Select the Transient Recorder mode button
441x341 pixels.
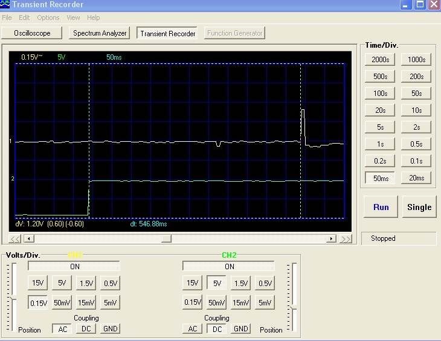167,33
